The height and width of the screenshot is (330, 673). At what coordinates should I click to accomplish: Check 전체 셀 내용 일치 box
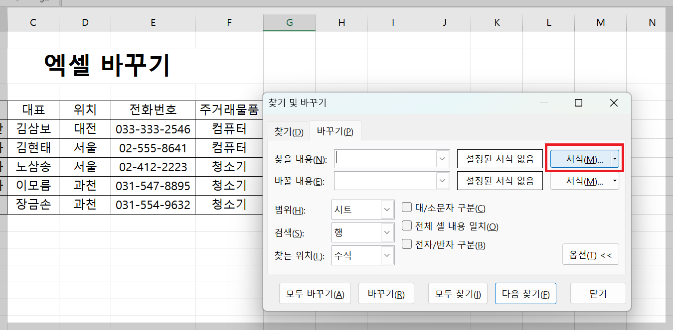click(x=407, y=226)
